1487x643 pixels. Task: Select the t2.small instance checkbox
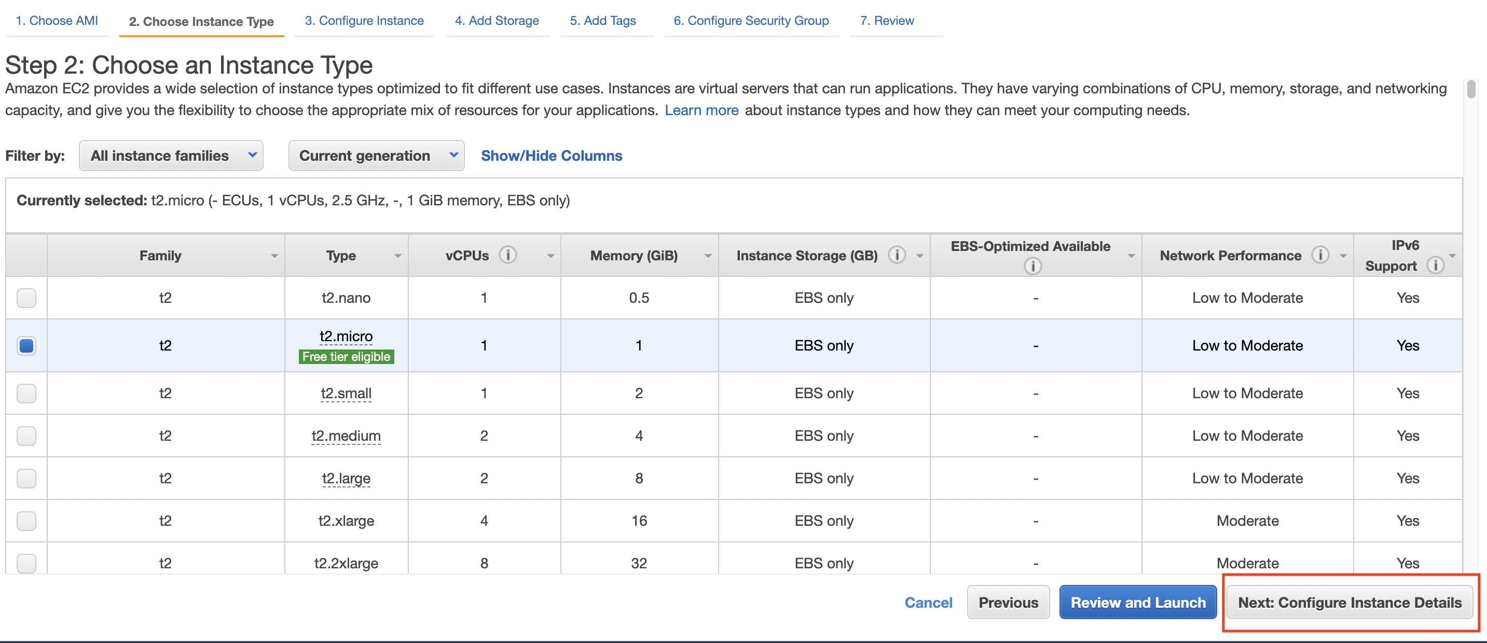(x=25, y=393)
